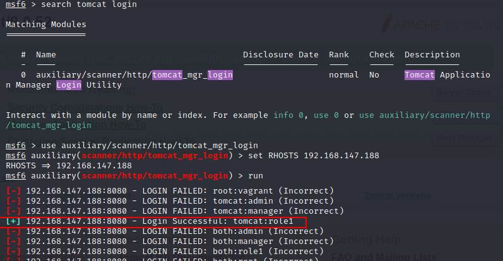Image resolution: width=503 pixels, height=261 pixels.
Task: Click the 'set RHOSTS 192.168.147.188' command
Action: (x=314, y=156)
